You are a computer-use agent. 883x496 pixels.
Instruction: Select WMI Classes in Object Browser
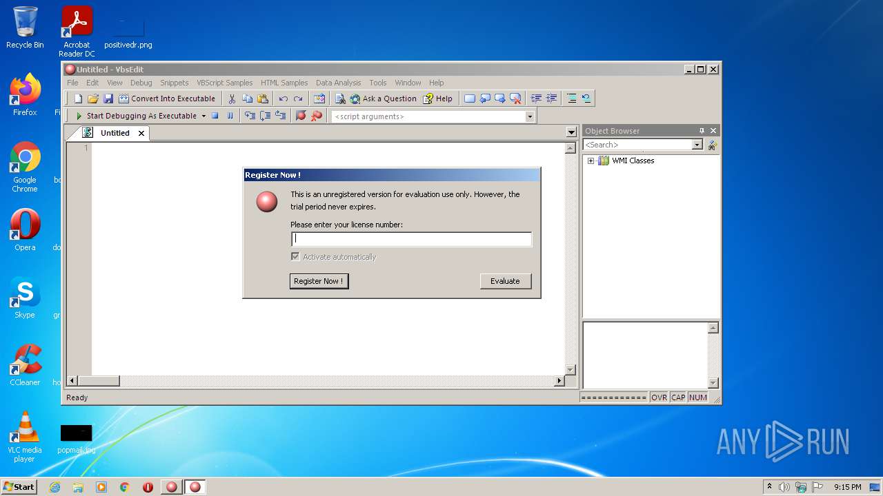pyautogui.click(x=633, y=161)
